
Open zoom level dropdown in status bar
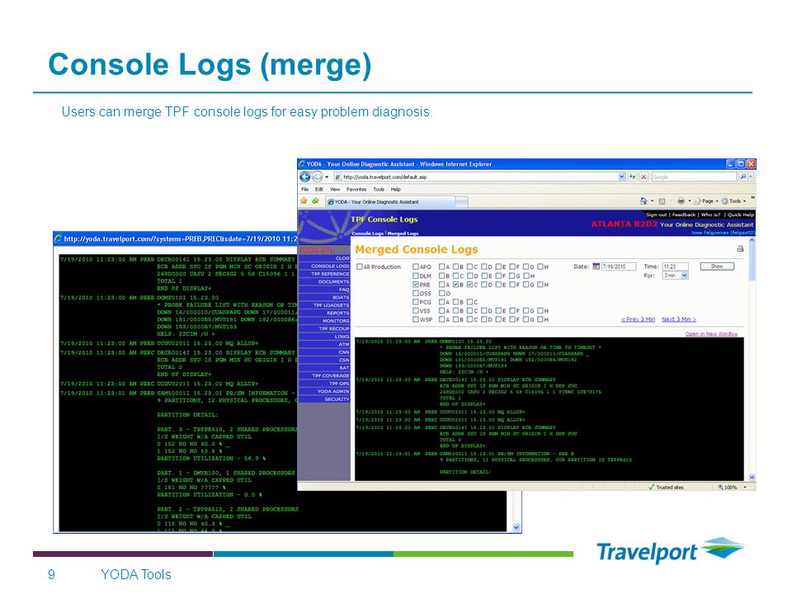click(745, 487)
